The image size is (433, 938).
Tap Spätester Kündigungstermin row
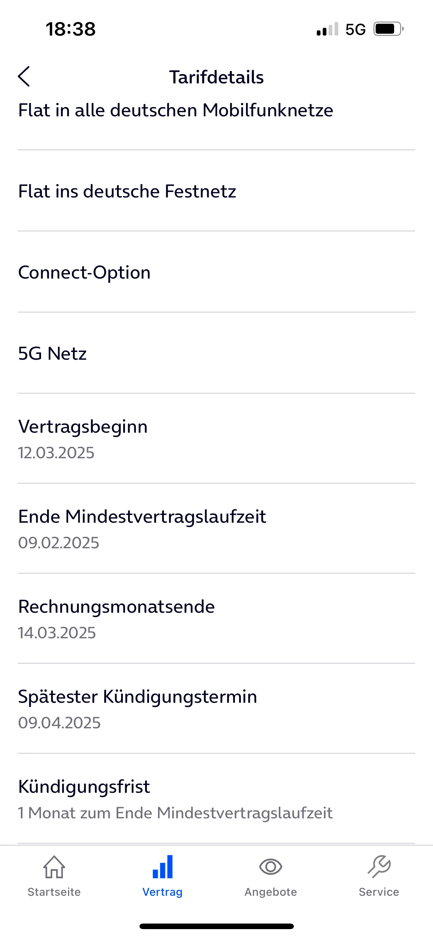[x=137, y=697]
